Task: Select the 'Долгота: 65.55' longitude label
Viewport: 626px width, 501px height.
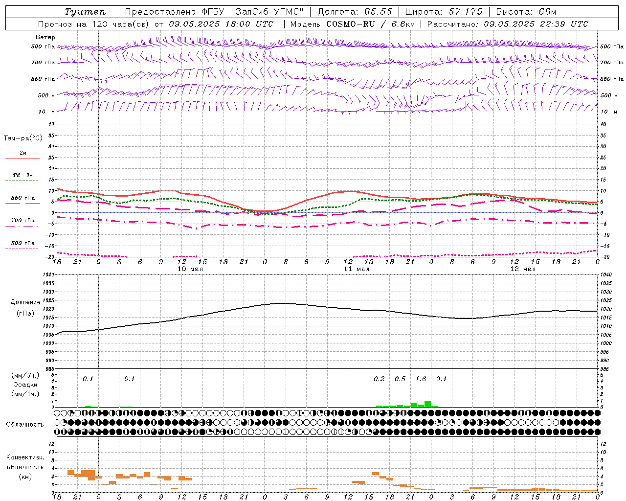Action: pyautogui.click(x=355, y=12)
